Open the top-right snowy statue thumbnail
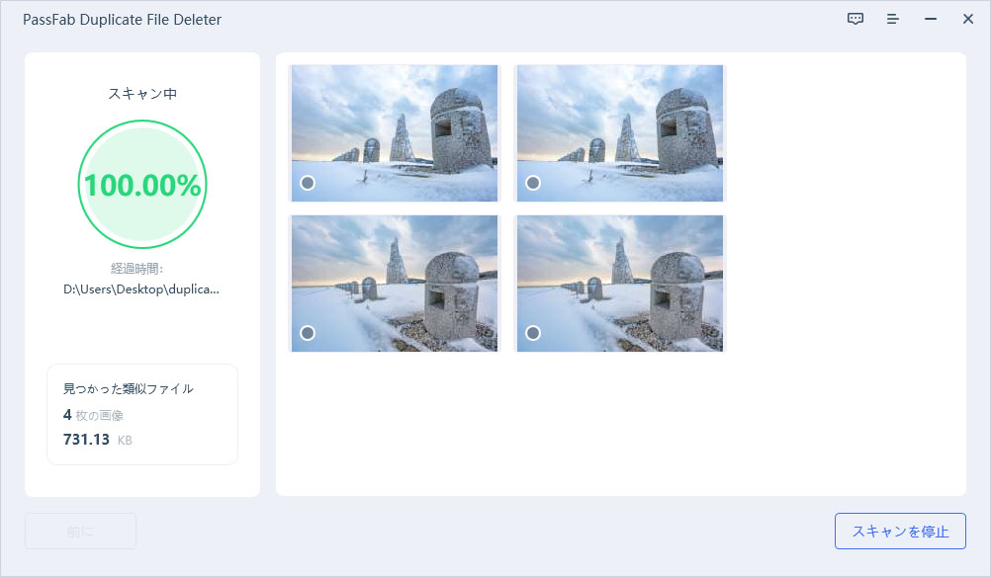 619,133
